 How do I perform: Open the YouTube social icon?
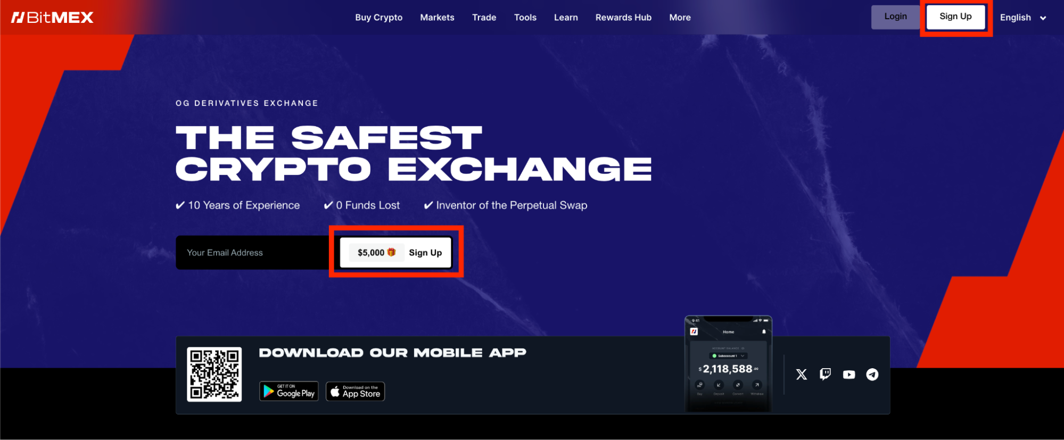coord(849,375)
